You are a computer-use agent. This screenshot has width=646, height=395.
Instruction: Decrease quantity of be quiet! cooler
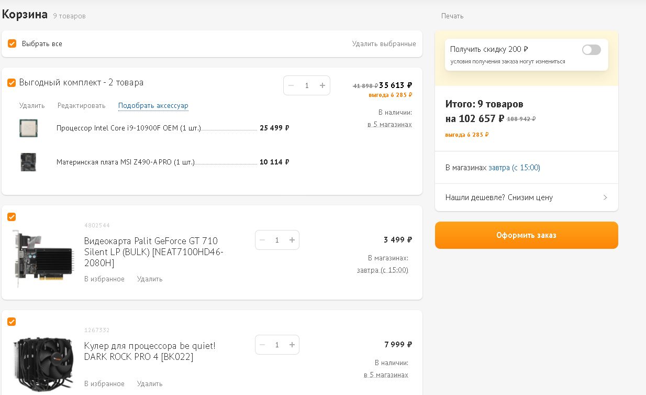262,345
